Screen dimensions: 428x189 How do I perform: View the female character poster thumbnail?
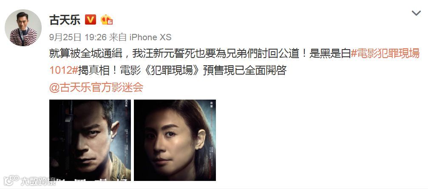[175, 140]
